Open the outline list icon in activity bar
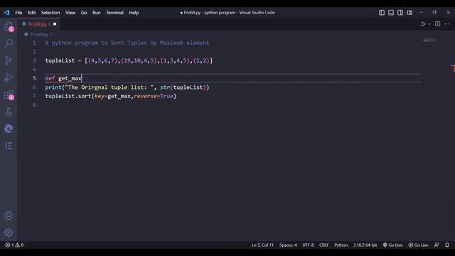 click(9, 146)
